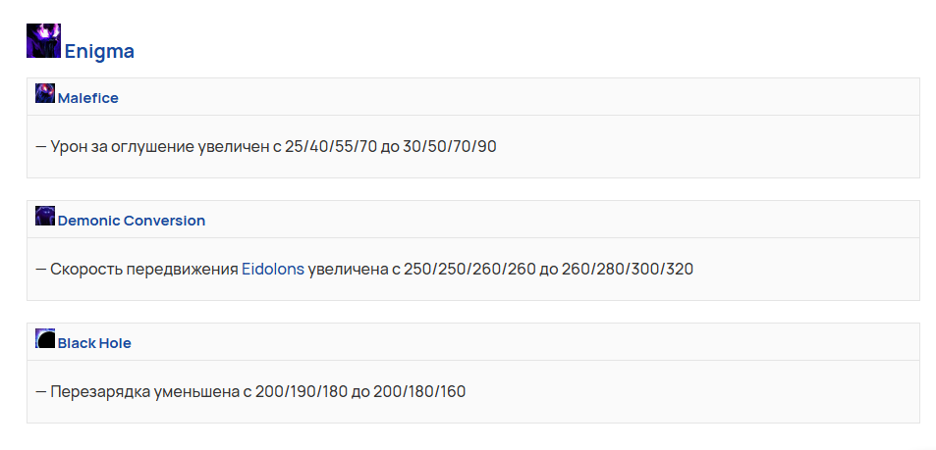
Task: Click the Demonic Conversion ability icon
Action: click(45, 216)
